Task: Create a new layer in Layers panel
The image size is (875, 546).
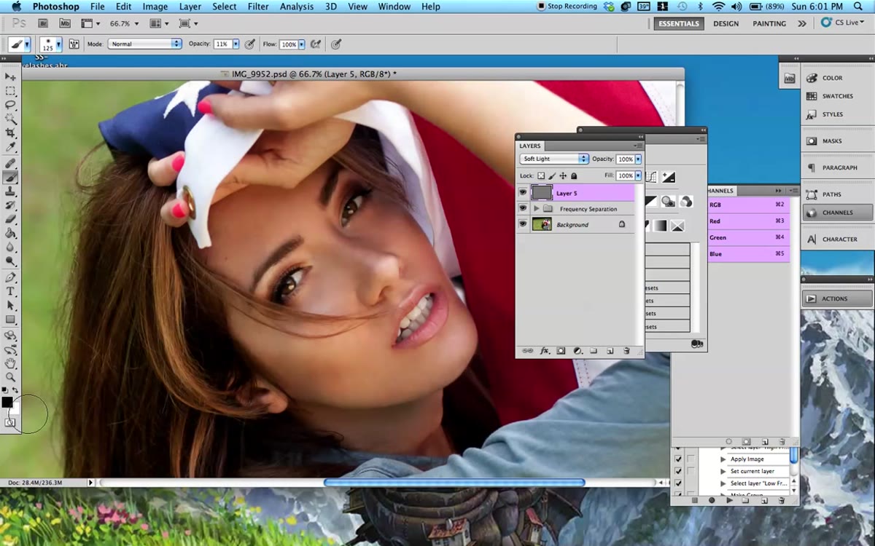Action: 610,351
